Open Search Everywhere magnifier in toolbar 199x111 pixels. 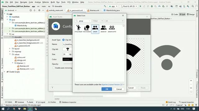pos(193,6)
